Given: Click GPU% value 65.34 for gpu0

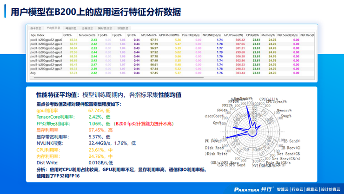Looking at the screenshot, I should point(73,40).
